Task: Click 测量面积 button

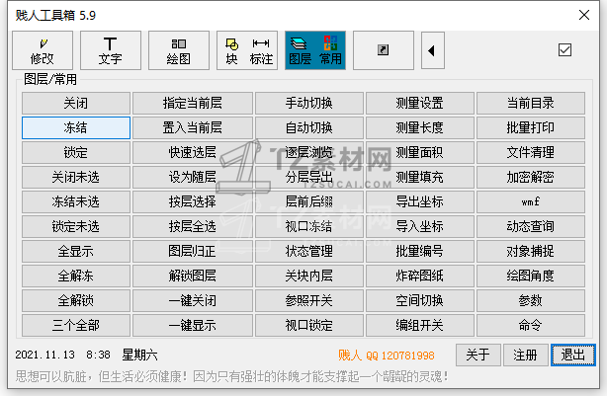Action: pos(420,153)
